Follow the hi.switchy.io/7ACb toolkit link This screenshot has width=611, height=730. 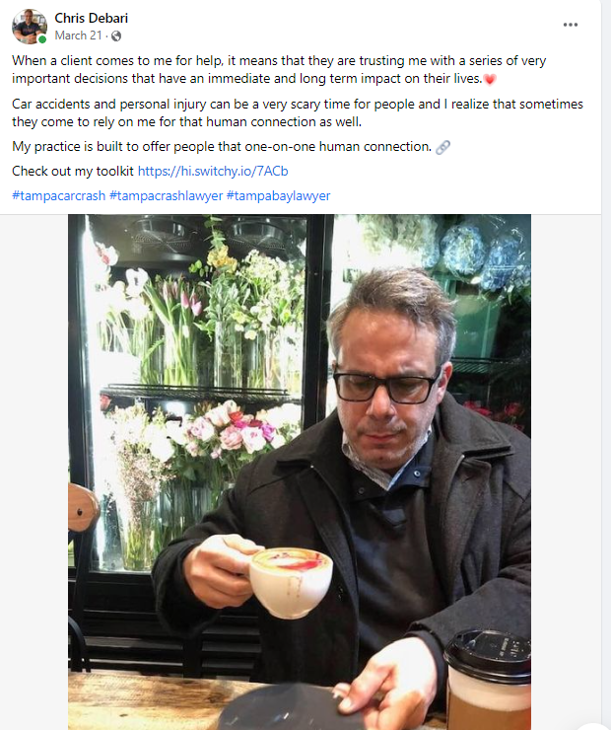[213, 172]
